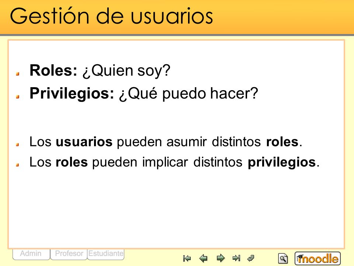
Task: Click the return curved arrow icon
Action: [251, 258]
